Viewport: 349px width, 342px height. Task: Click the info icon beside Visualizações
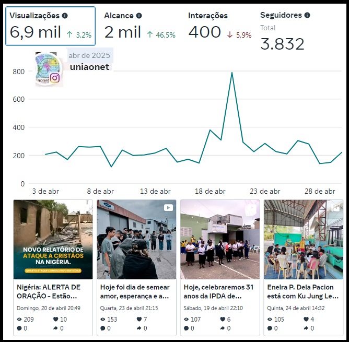(x=65, y=16)
